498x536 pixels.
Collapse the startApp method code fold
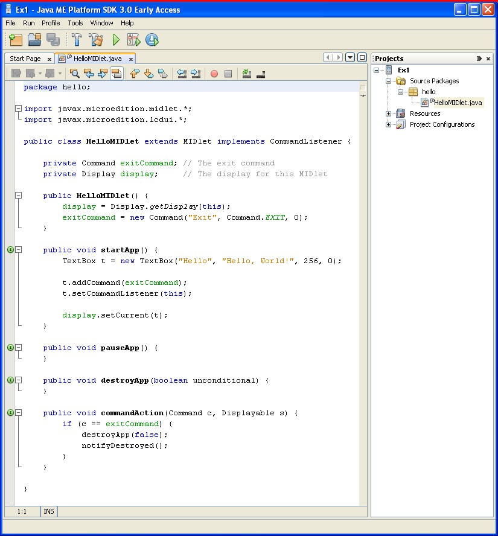coord(18,250)
